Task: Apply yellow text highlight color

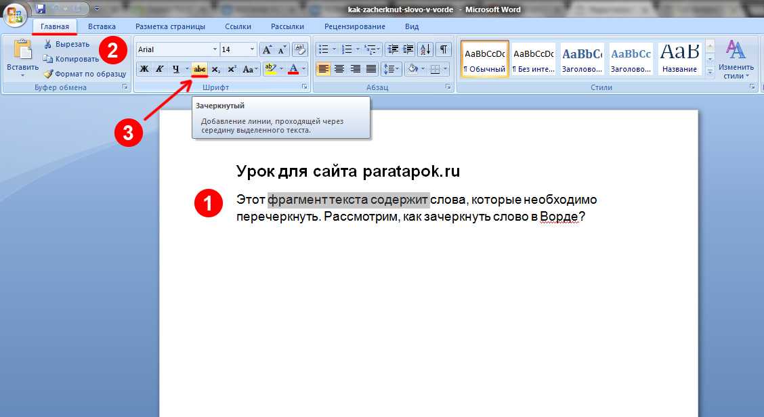Action: coord(270,69)
